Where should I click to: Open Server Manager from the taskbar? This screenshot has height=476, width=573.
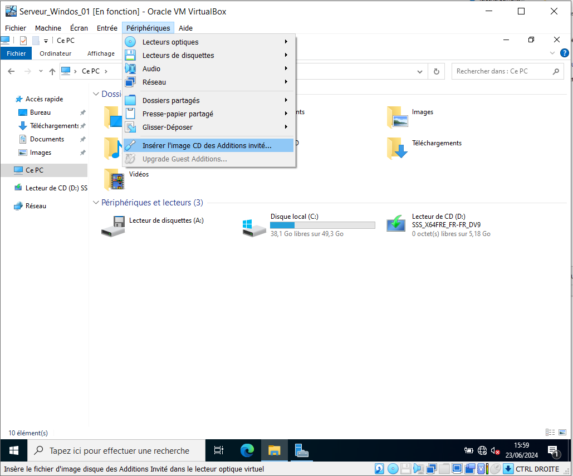click(301, 450)
